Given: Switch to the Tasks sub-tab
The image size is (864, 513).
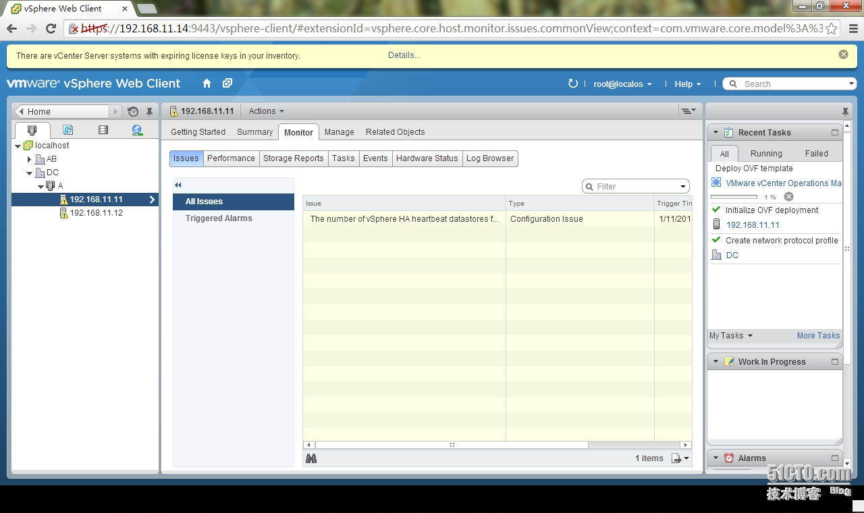Looking at the screenshot, I should (x=343, y=158).
